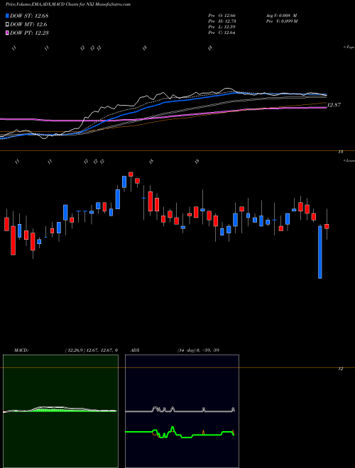The width and height of the screenshot is (355, 468).
Task: Click the ADX panel title label
Action: (135, 350)
